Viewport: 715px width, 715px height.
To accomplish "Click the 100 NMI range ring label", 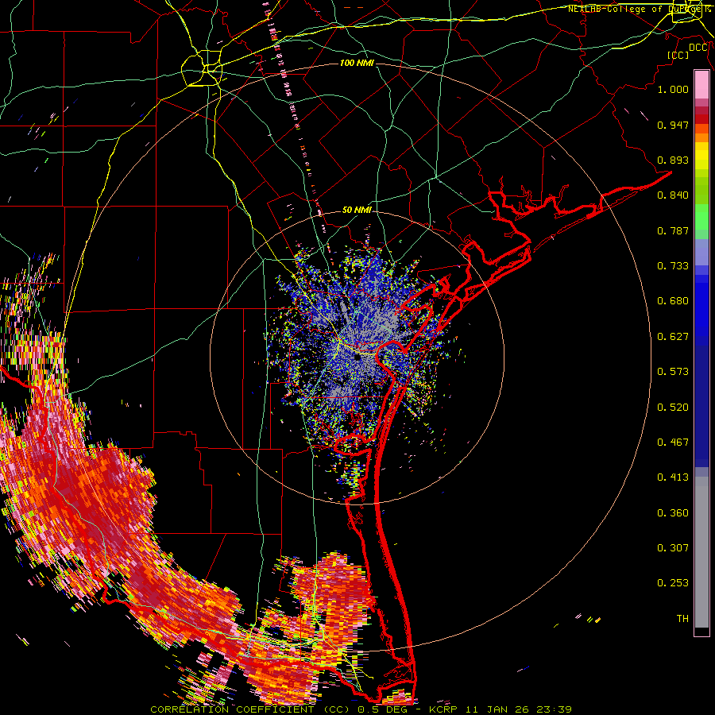I will [x=357, y=63].
